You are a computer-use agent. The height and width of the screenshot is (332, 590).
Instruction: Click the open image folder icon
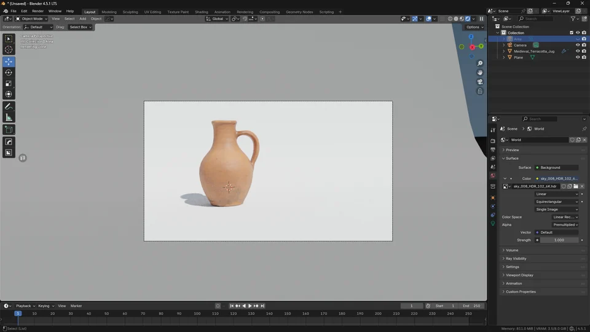(x=576, y=186)
